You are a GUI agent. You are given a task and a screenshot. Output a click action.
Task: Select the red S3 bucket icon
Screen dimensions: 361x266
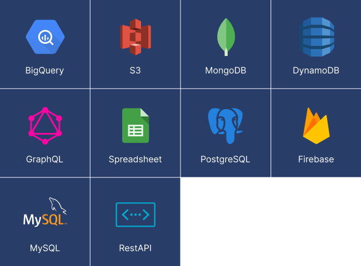tap(136, 37)
